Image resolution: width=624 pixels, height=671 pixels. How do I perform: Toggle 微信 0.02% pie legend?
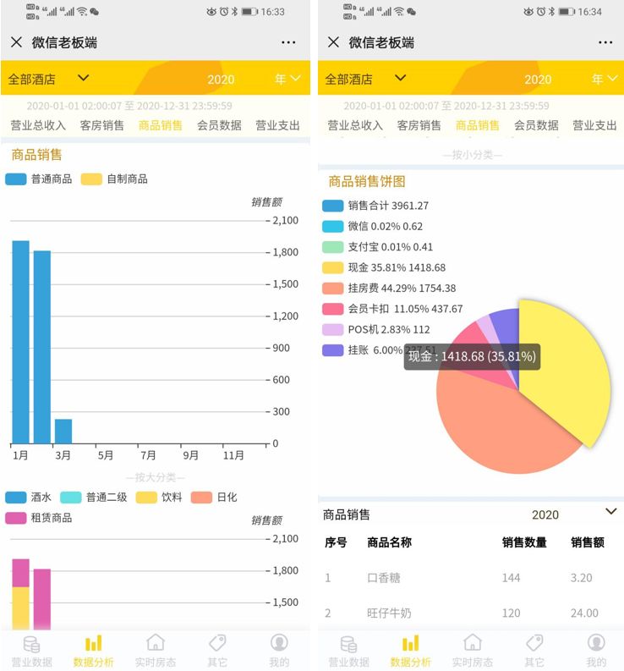[x=372, y=226]
